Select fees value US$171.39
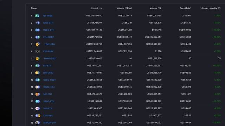Screen dimensions: 225x126 coord(186,23)
